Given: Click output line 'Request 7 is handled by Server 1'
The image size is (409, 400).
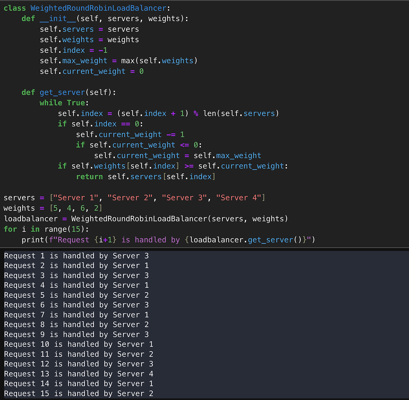Looking at the screenshot, I should pos(76,315).
